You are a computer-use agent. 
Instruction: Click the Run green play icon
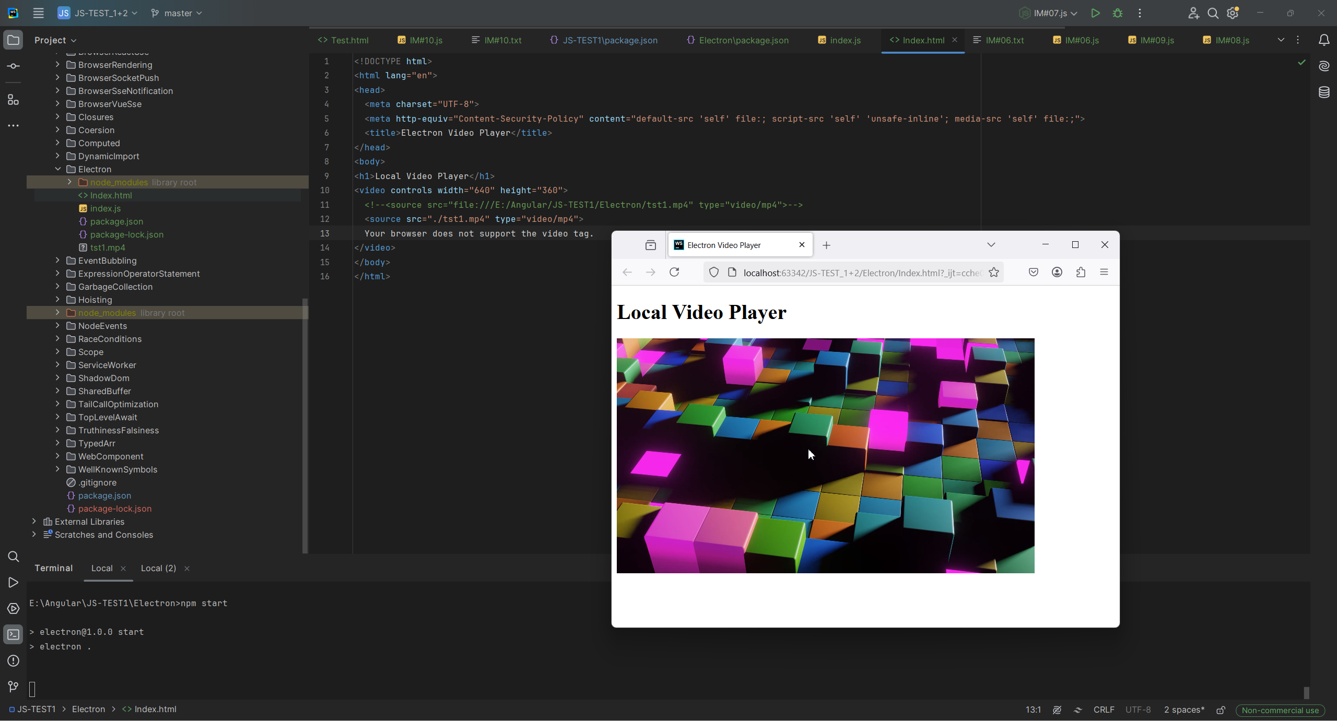pyautogui.click(x=1095, y=13)
